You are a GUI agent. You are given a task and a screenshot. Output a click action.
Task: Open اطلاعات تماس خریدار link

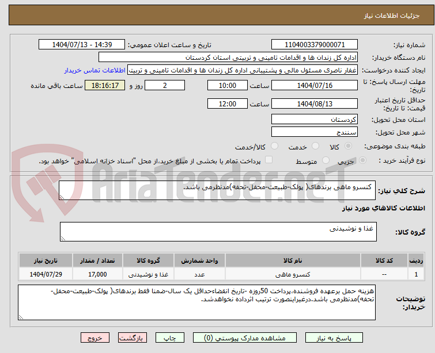click(95, 70)
